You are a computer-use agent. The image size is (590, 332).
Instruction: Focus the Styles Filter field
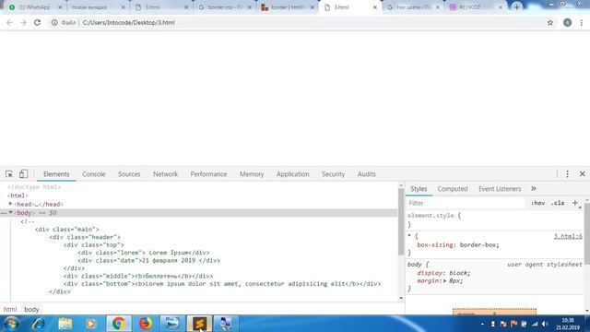466,203
